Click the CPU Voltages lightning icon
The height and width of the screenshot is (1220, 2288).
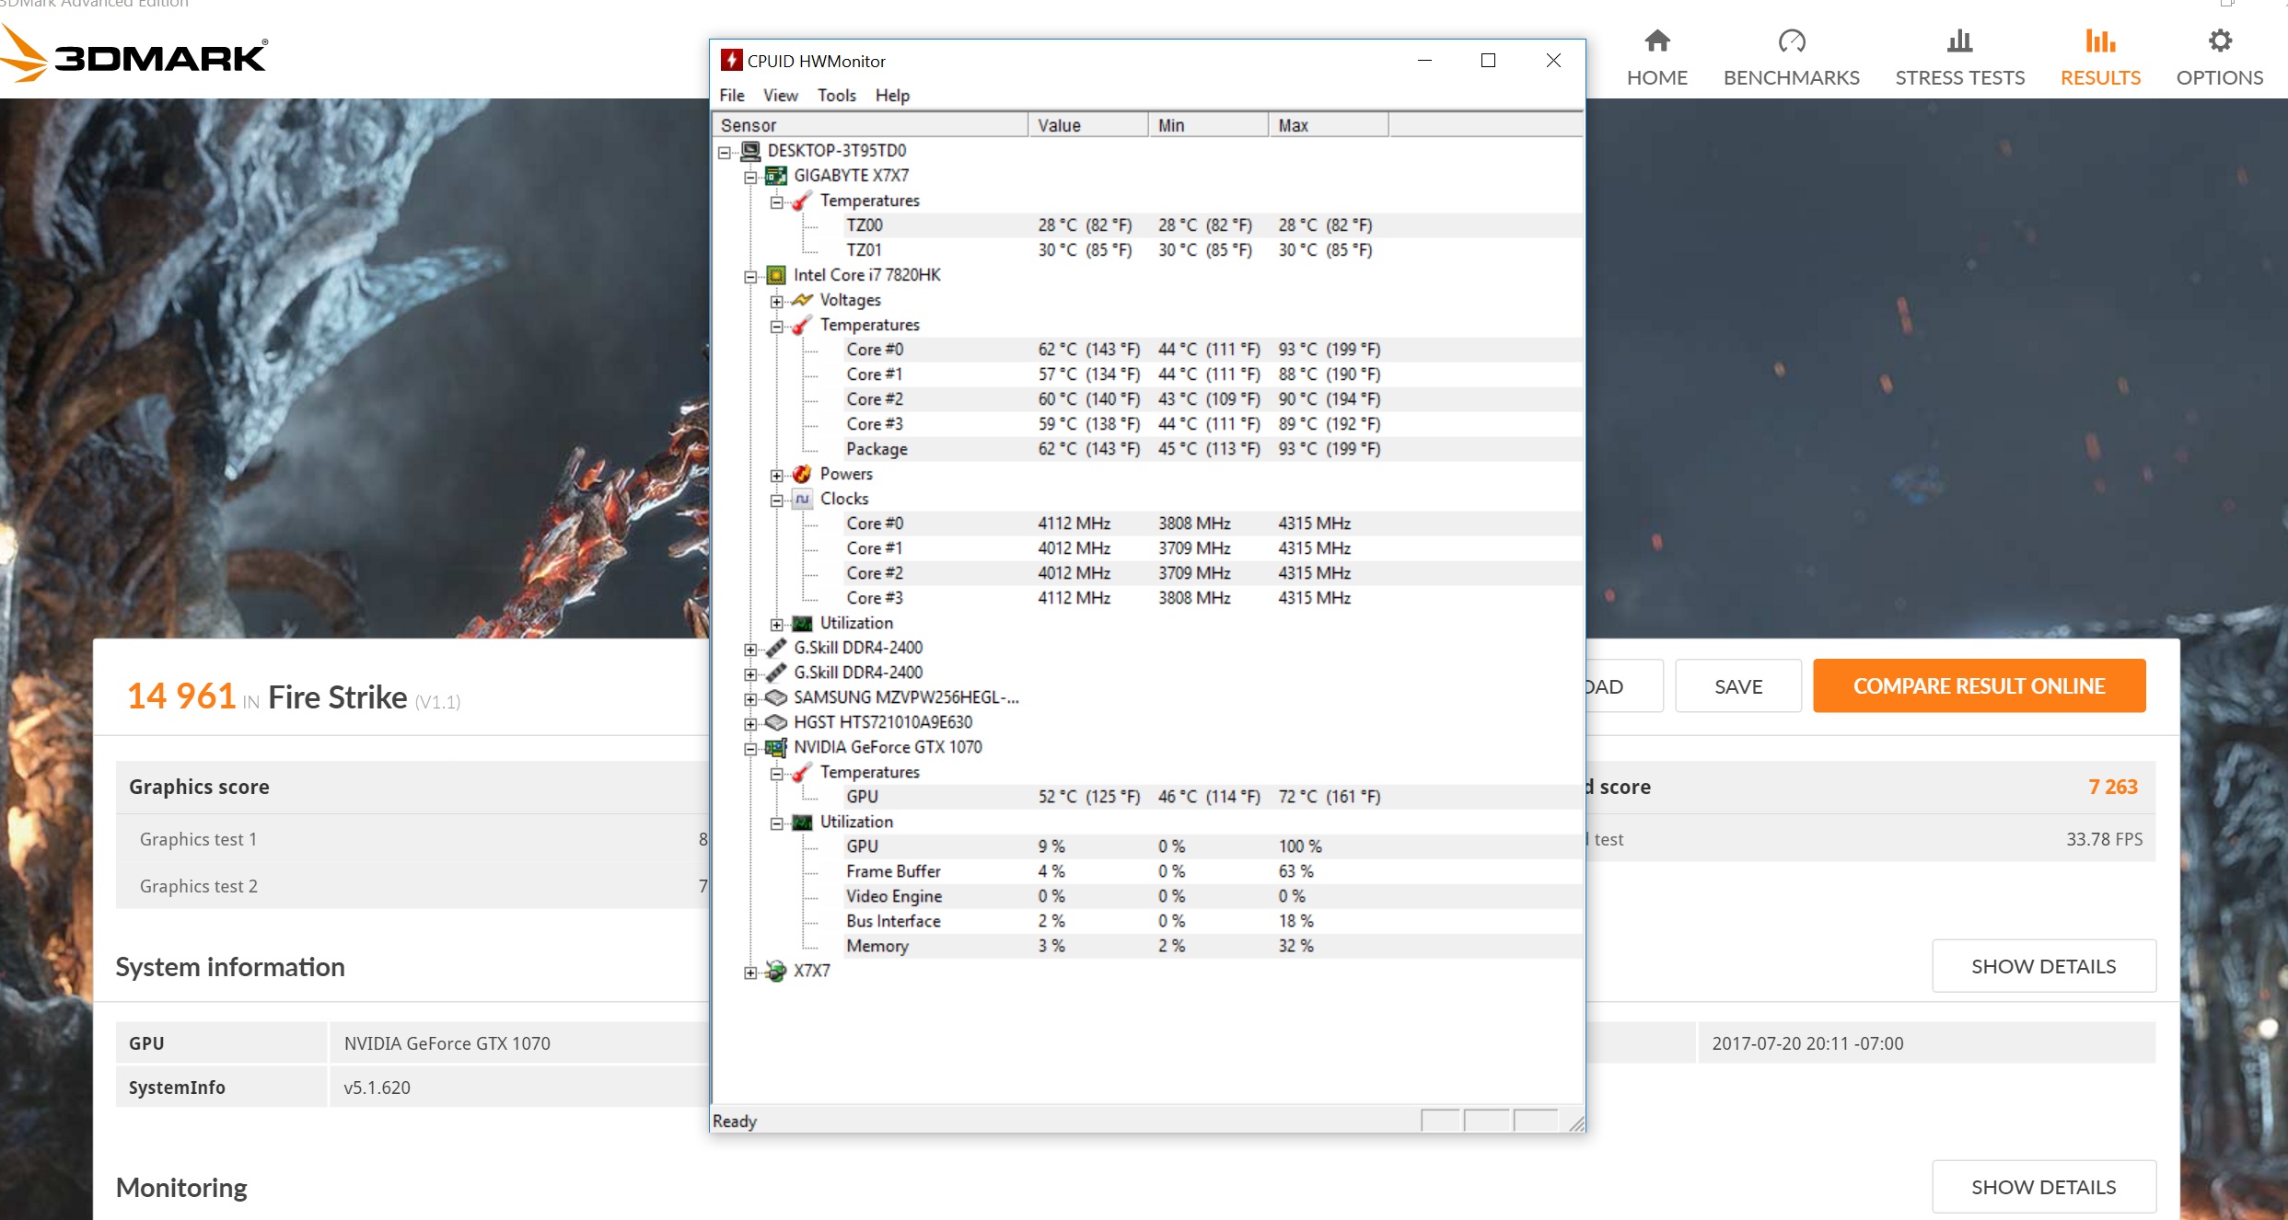pos(802,299)
